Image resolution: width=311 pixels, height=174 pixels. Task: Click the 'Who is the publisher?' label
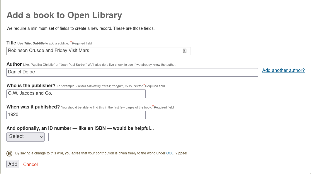(31, 85)
